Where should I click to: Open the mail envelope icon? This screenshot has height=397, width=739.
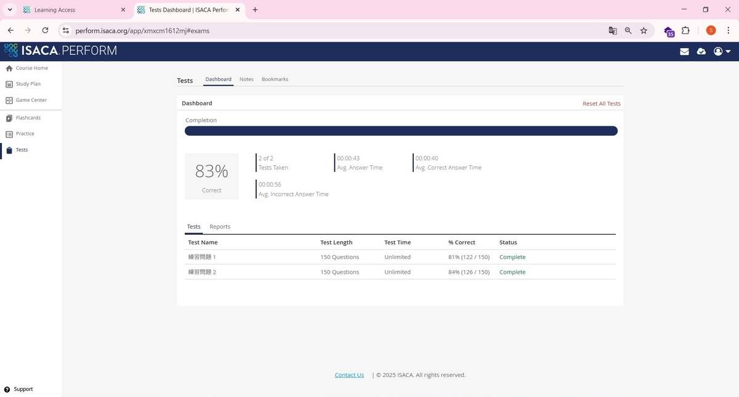[x=684, y=52]
